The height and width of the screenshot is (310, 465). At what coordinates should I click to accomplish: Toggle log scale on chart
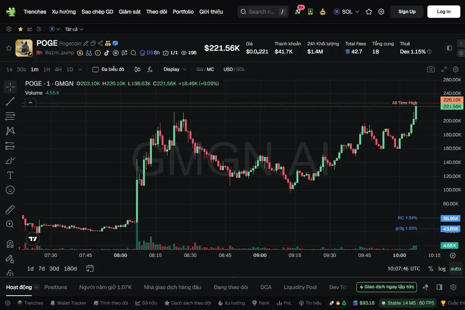pyautogui.click(x=442, y=269)
